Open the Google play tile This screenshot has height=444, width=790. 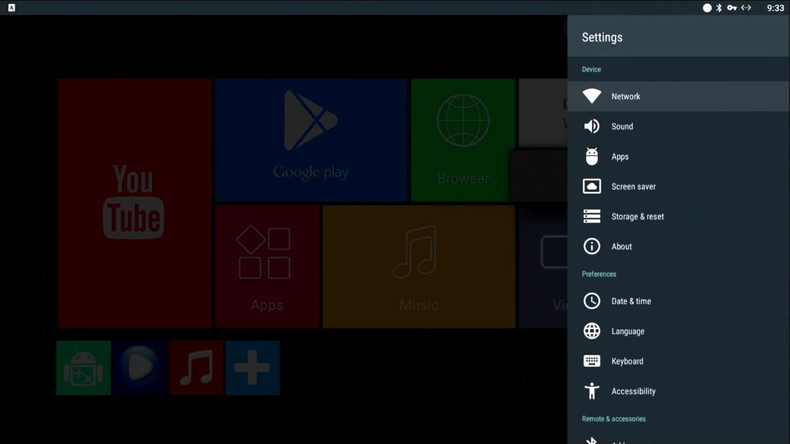click(311, 140)
